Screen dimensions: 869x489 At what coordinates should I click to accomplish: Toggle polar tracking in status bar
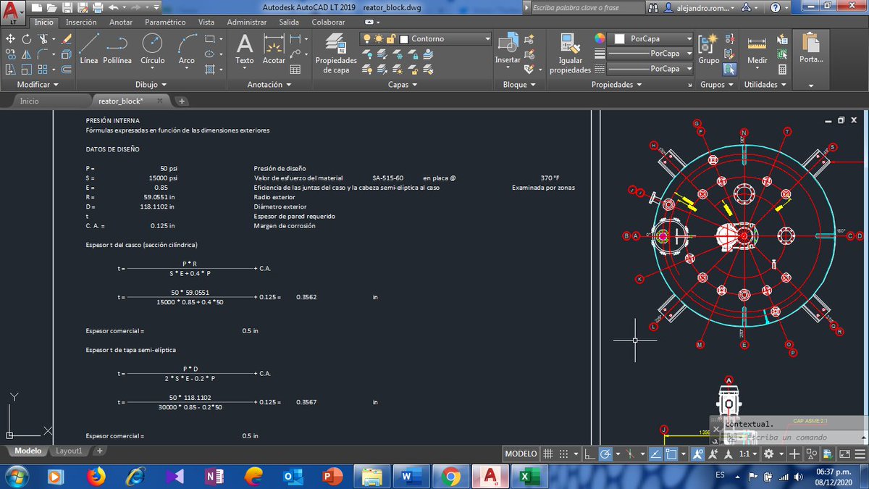606,454
